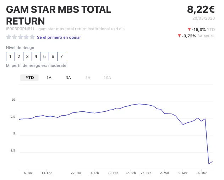
Task: Click the red YTD down-arrow indicator
Action: (189, 30)
